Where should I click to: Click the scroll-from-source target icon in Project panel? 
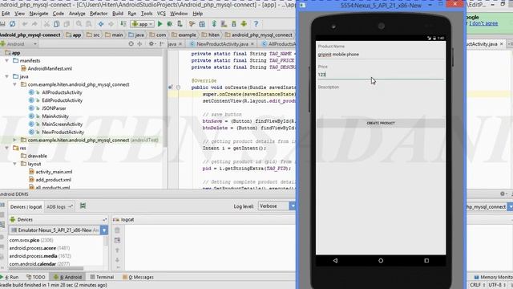(131, 43)
